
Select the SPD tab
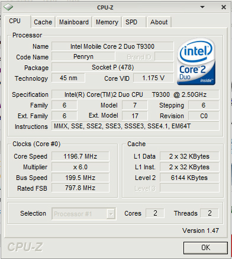click(x=134, y=22)
